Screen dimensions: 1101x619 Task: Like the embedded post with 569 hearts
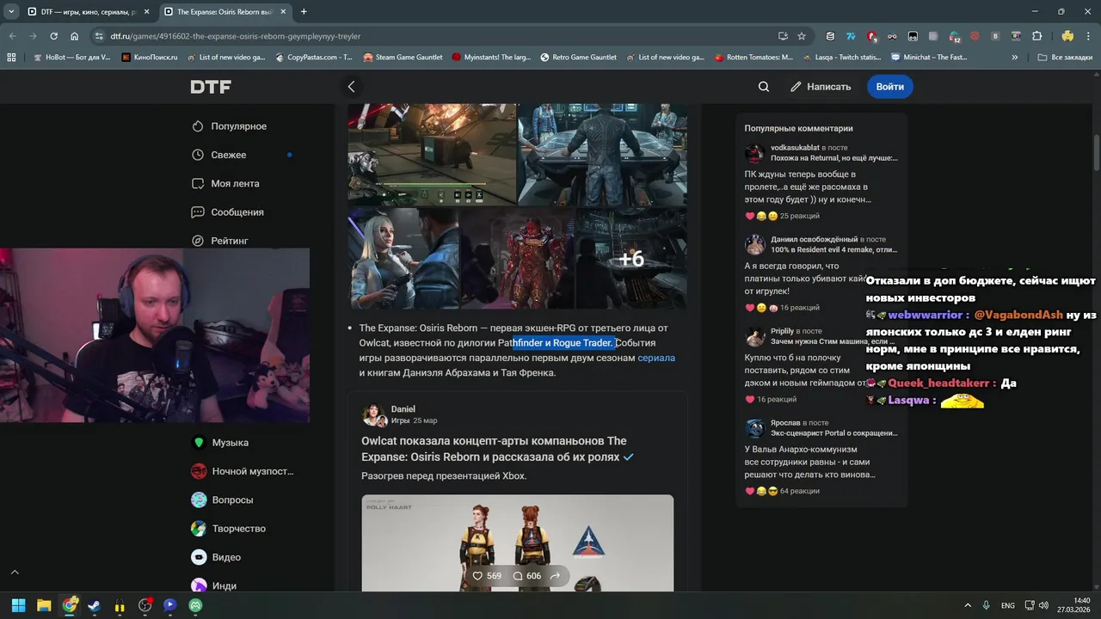point(486,576)
